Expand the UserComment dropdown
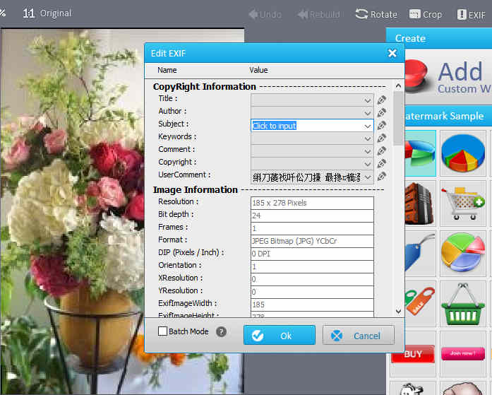This screenshot has width=492, height=395. click(368, 177)
